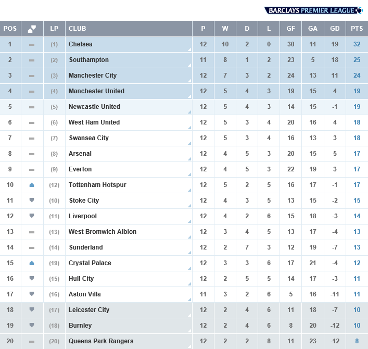This screenshot has height=349, width=368.
Task: Click the position movement icon in the header
Action: point(32,29)
